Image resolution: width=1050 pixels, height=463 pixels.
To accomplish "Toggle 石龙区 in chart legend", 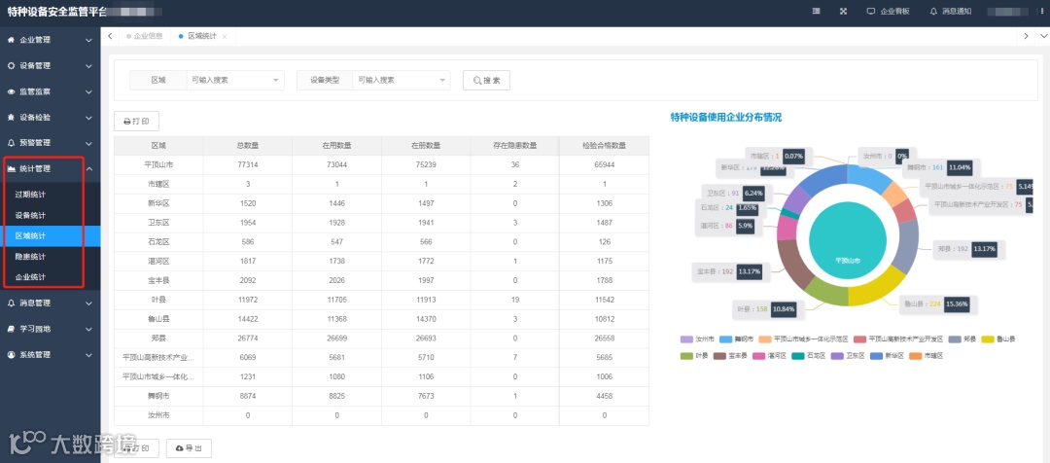I will 808,356.
